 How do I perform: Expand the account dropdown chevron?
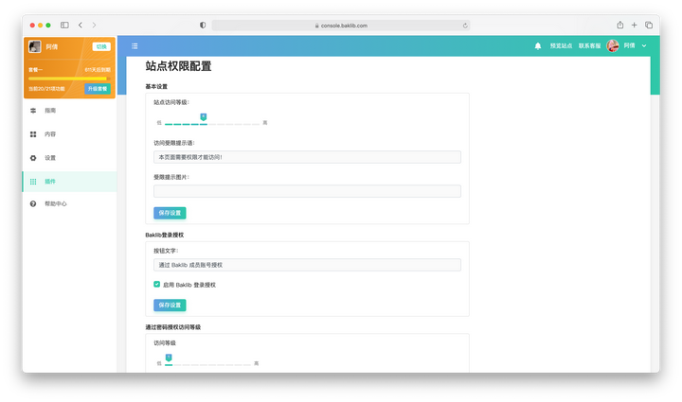point(644,45)
